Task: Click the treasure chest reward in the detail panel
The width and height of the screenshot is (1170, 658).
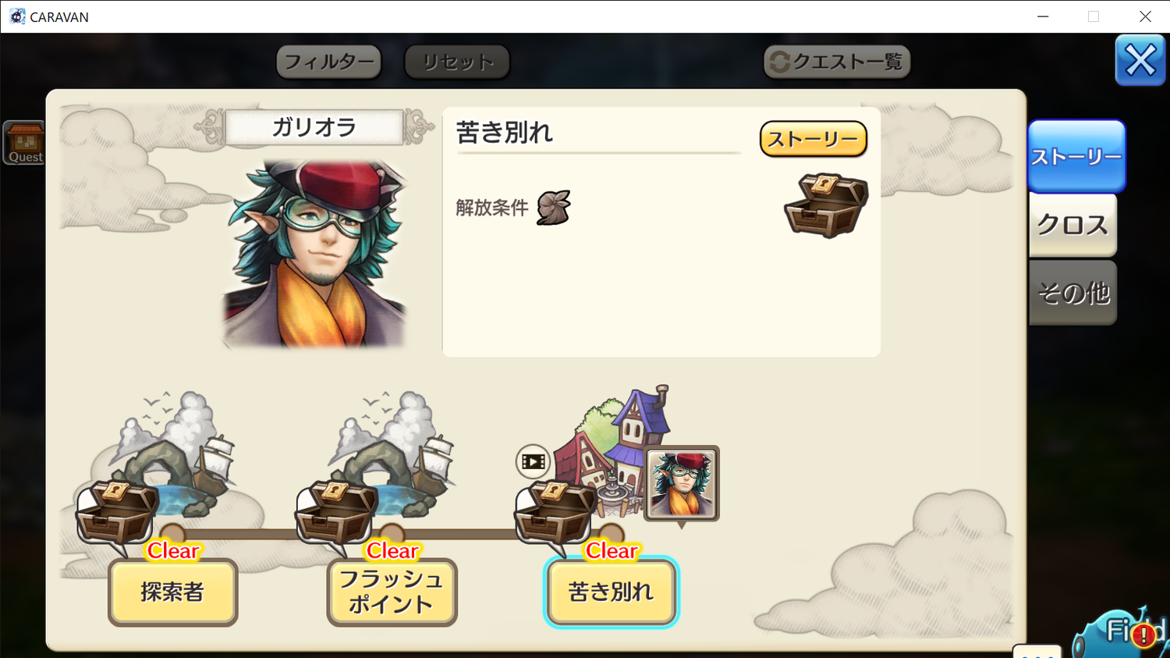Action: (x=826, y=205)
